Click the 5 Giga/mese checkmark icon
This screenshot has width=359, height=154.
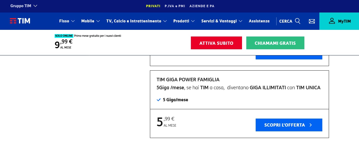click(x=158, y=100)
